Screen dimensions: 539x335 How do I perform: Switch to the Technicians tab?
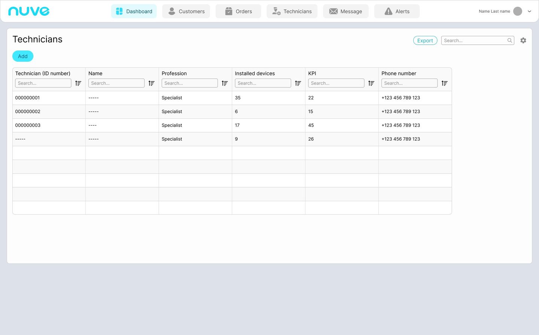click(x=292, y=11)
